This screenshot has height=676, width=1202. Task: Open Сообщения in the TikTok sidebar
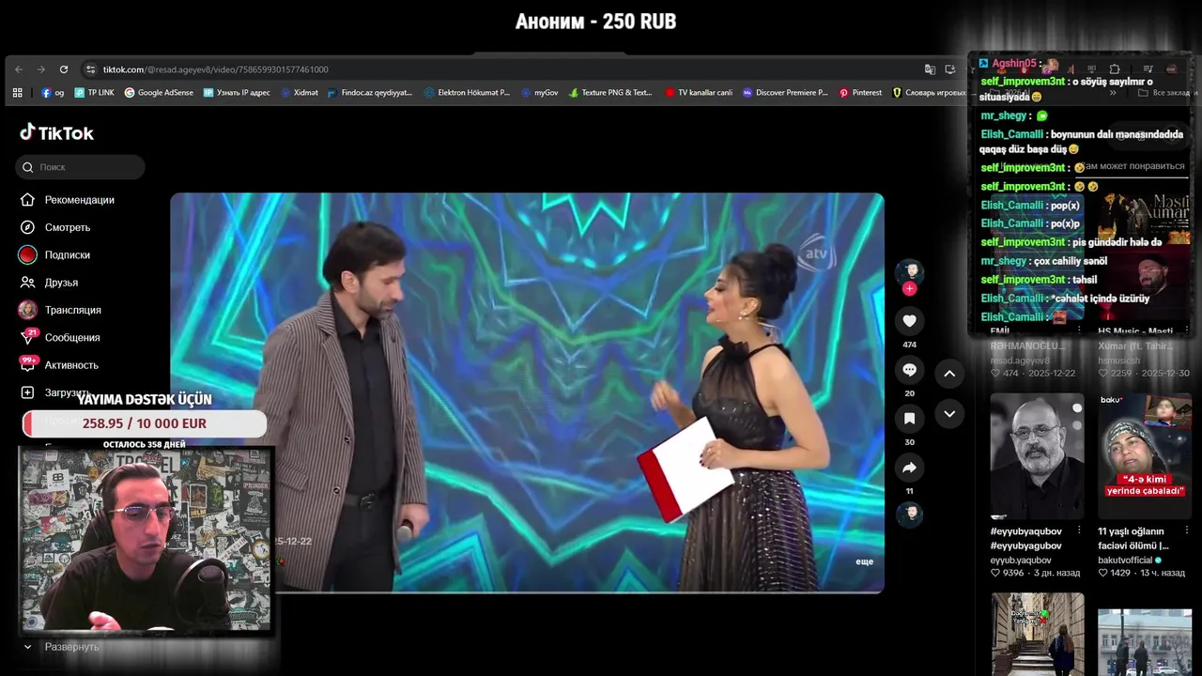pyautogui.click(x=58, y=337)
